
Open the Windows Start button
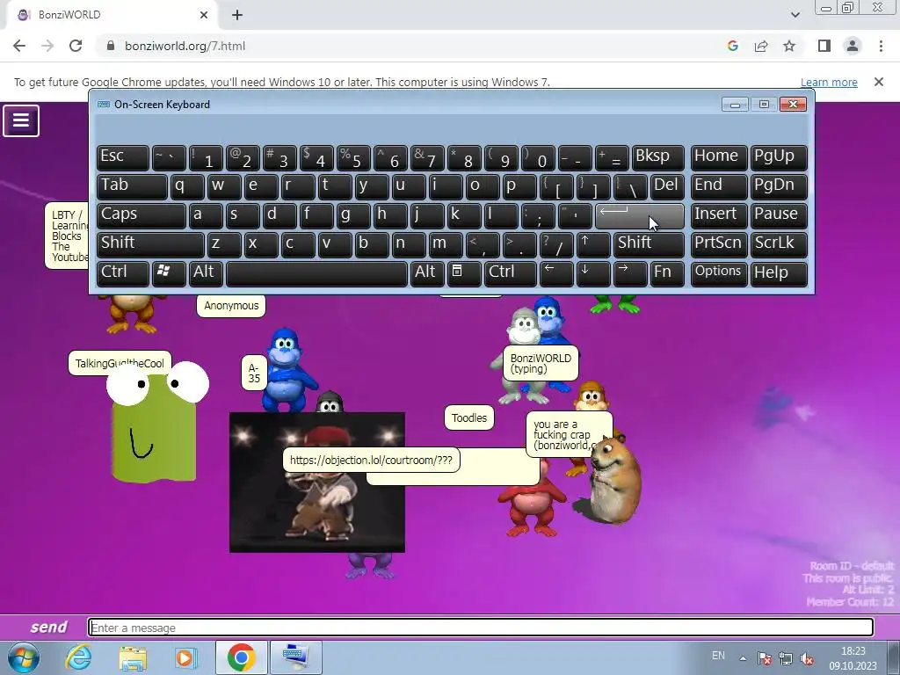pyautogui.click(x=23, y=657)
